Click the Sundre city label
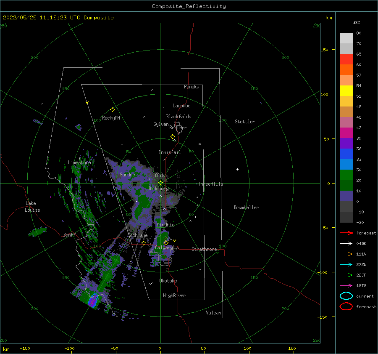 click(x=127, y=174)
